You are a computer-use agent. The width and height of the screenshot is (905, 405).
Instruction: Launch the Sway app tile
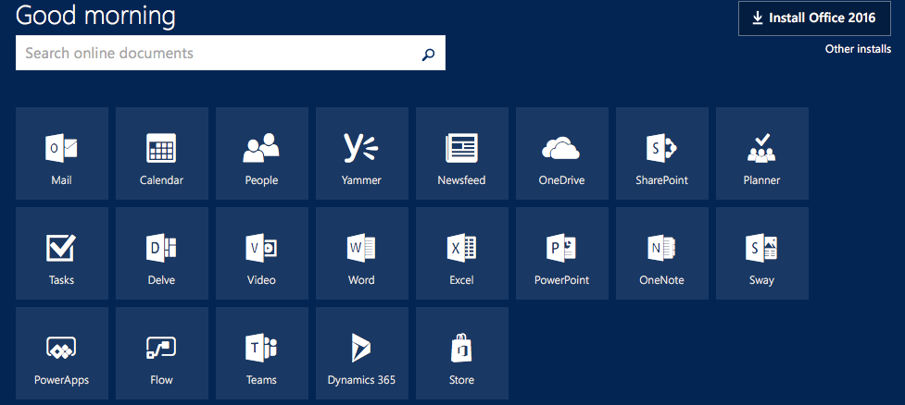click(761, 253)
